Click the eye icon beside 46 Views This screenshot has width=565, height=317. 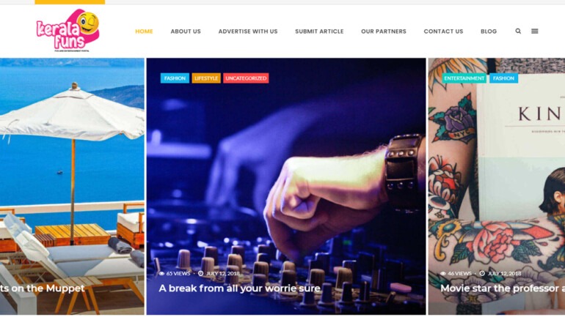[443, 274]
